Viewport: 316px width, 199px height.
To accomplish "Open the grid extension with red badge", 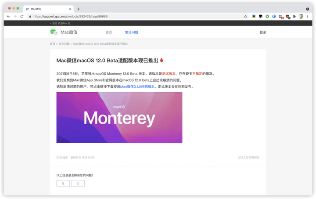I will point(281,17).
